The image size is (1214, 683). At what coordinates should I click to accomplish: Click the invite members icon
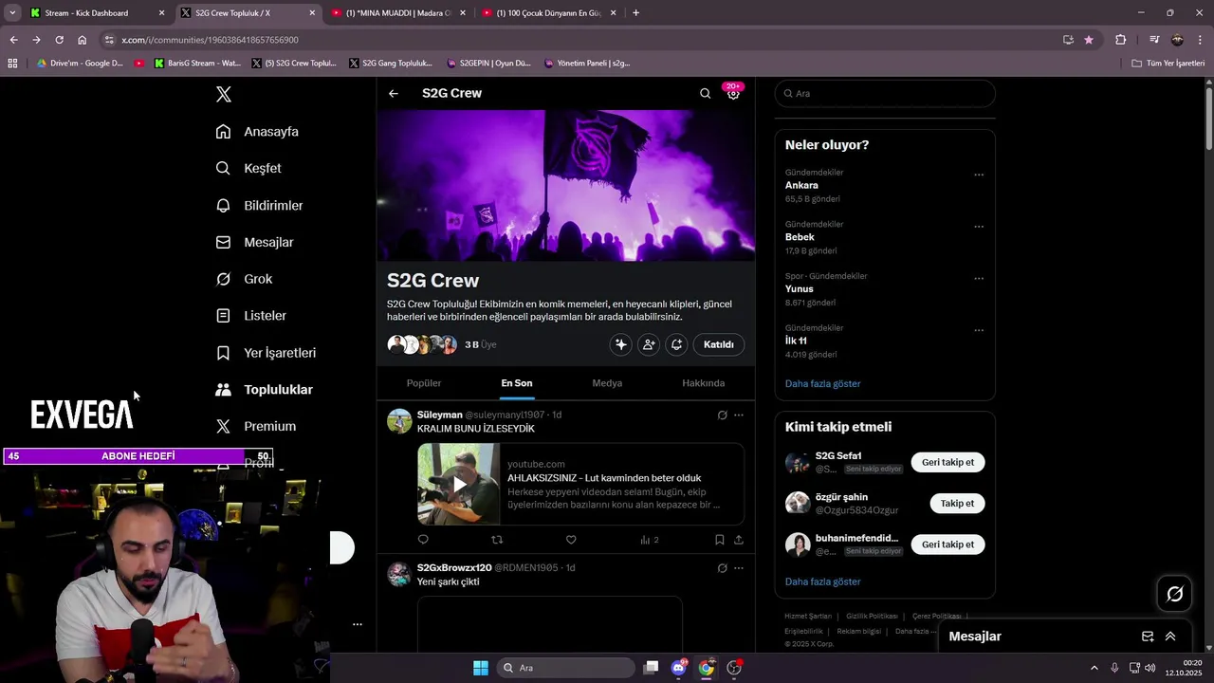(x=649, y=344)
